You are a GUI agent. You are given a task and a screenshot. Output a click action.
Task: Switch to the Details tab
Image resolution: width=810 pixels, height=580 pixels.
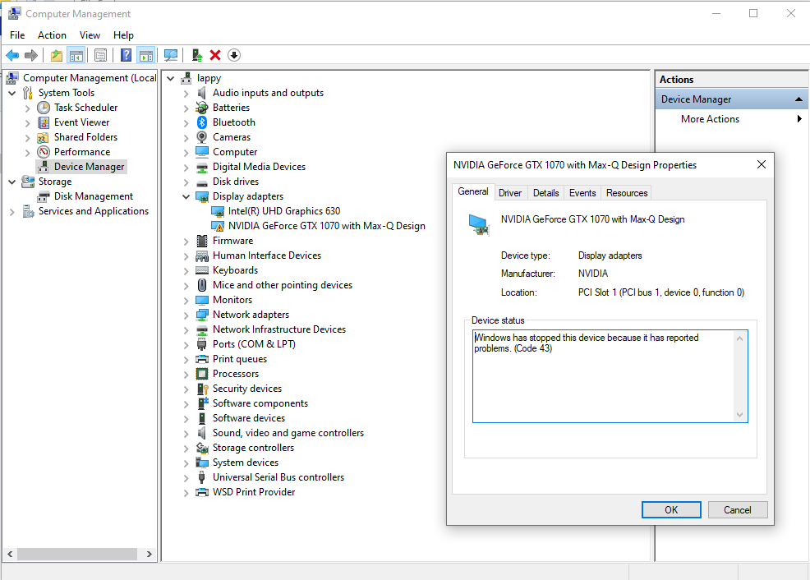click(546, 192)
